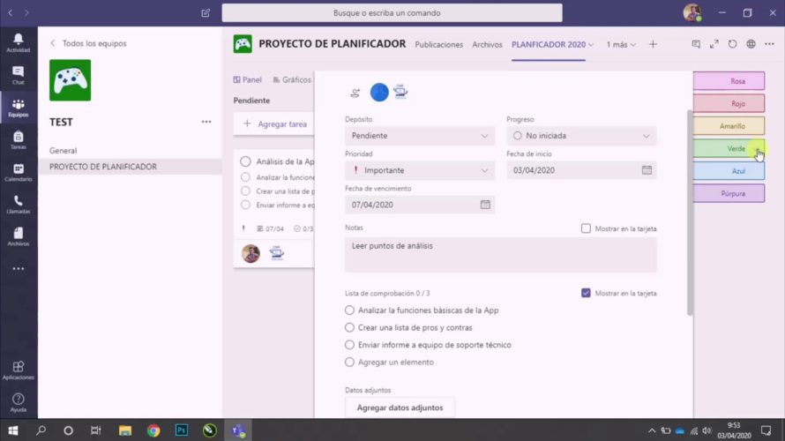
Task: Open more options ellipsis in tab header
Action: (769, 45)
